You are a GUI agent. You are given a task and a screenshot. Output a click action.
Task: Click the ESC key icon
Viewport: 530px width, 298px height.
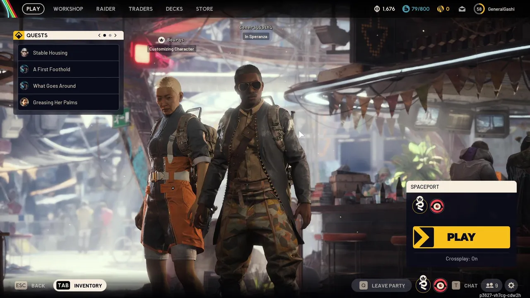point(21,285)
